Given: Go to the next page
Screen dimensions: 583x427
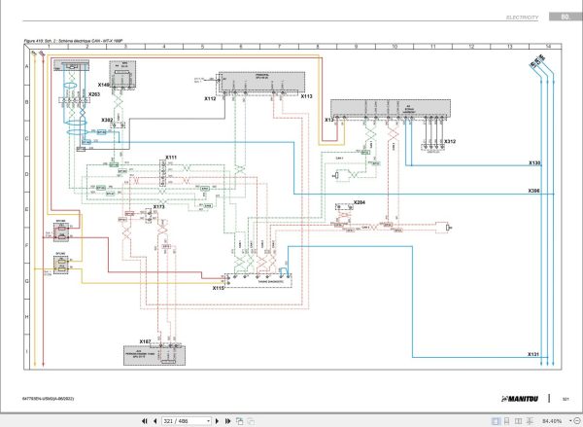Looking at the screenshot, I should click(217, 421).
